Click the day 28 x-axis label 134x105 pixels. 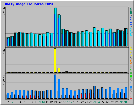tap(114, 102)
